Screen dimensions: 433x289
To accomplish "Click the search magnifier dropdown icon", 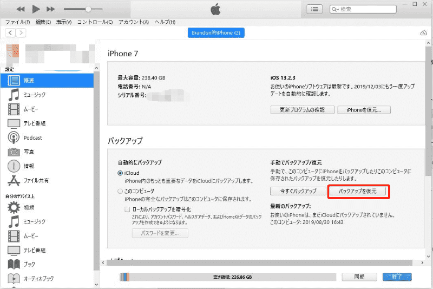I will pyautogui.click(x=335, y=9).
